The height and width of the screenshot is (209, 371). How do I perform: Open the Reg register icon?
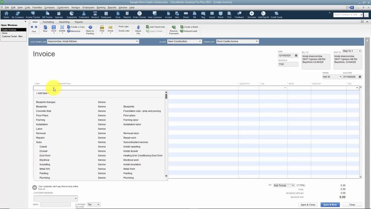(x=203, y=15)
